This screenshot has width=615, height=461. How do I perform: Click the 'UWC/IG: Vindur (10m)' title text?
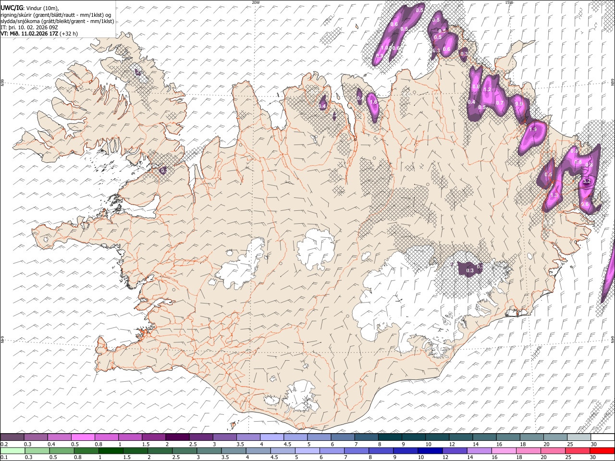coord(30,8)
